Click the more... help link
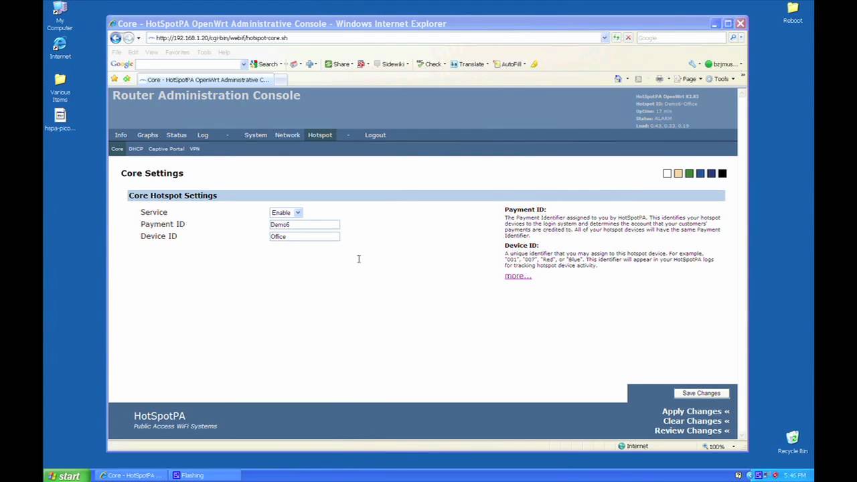 tap(518, 276)
